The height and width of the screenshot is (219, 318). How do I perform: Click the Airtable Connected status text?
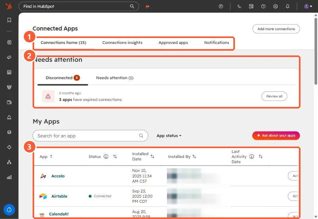[x=103, y=196]
